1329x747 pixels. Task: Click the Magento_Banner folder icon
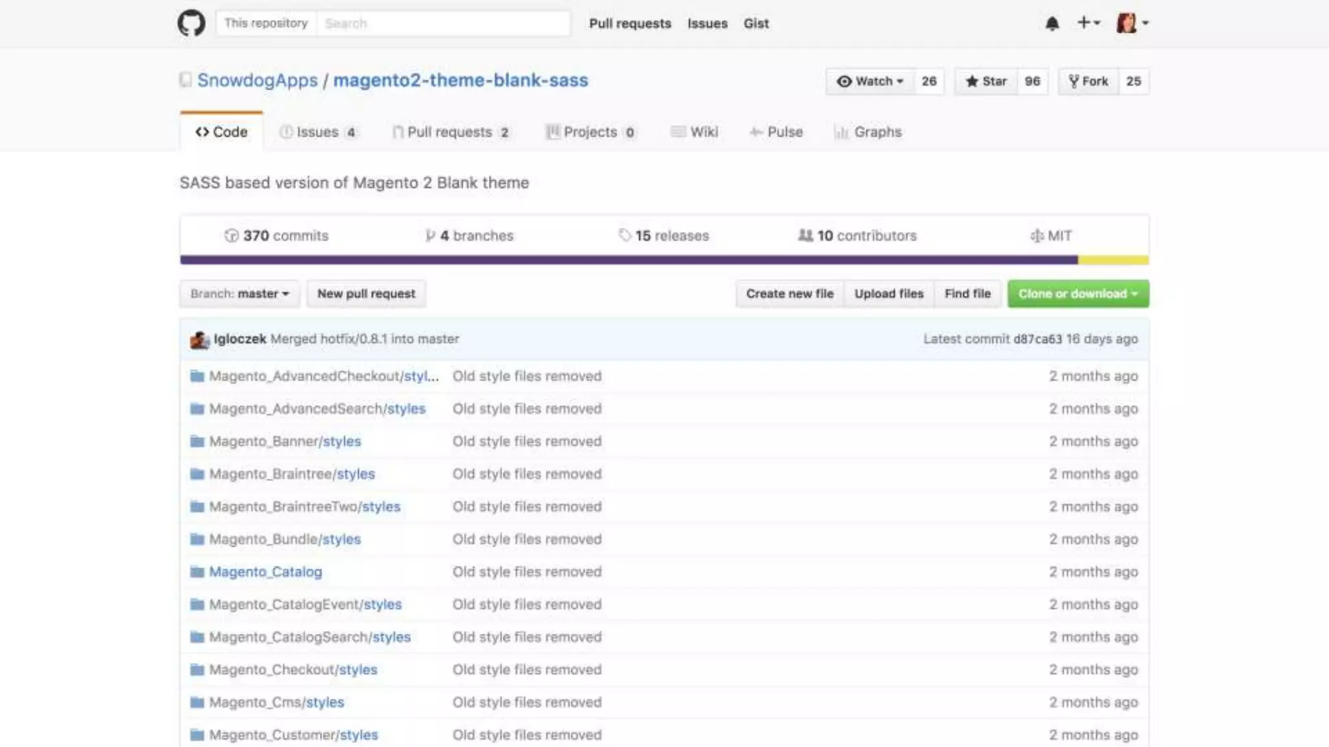197,442
